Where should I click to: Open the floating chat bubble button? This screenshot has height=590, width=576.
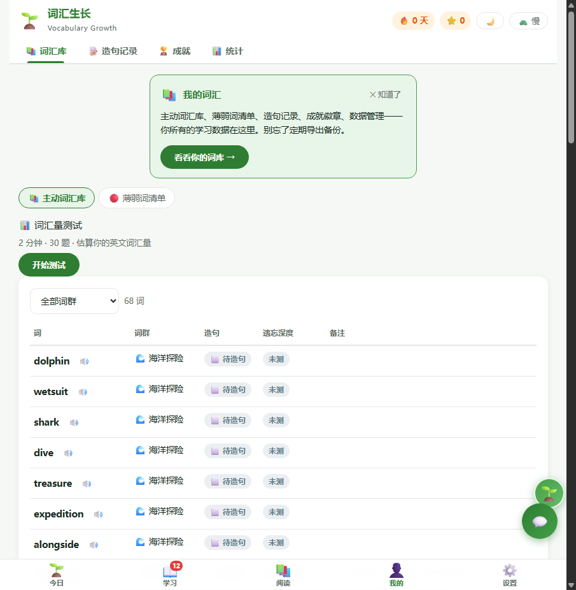540,521
